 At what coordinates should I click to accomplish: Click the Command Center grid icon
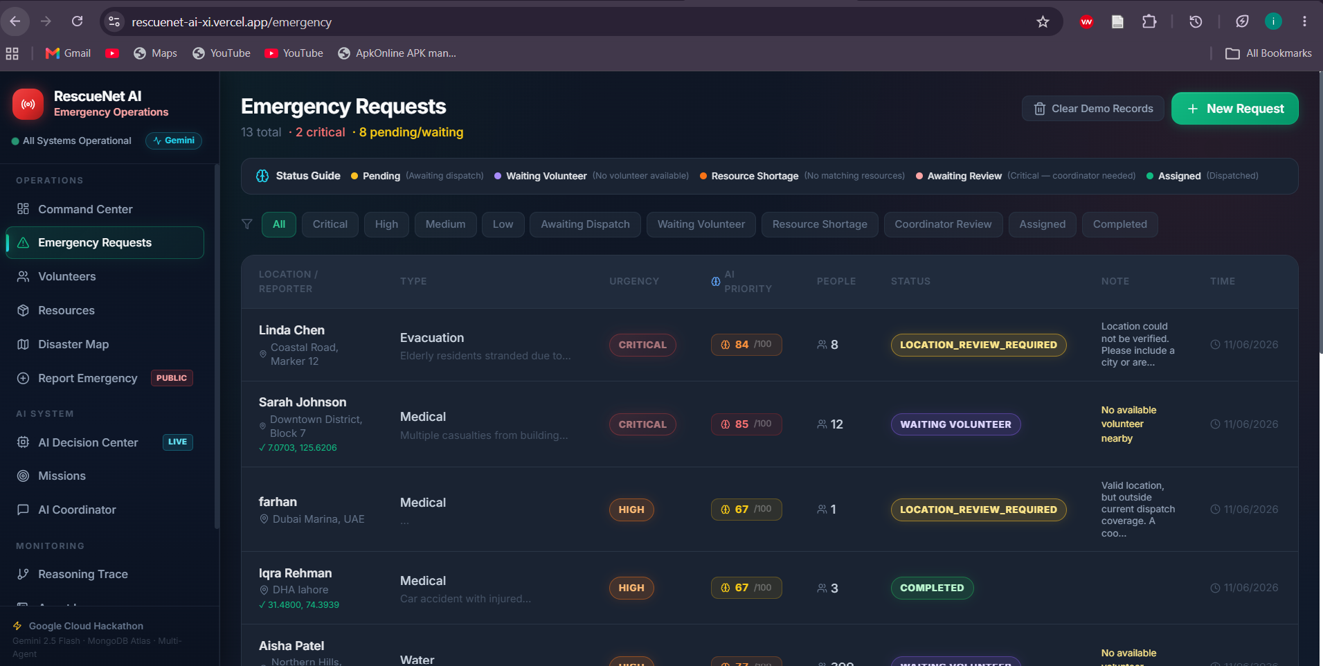tap(23, 209)
